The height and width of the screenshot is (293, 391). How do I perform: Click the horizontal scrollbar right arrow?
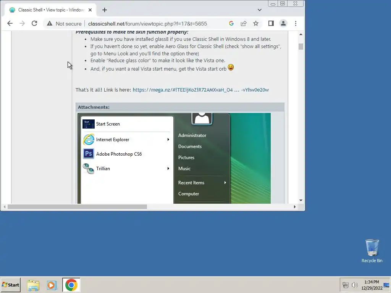[x=295, y=207]
